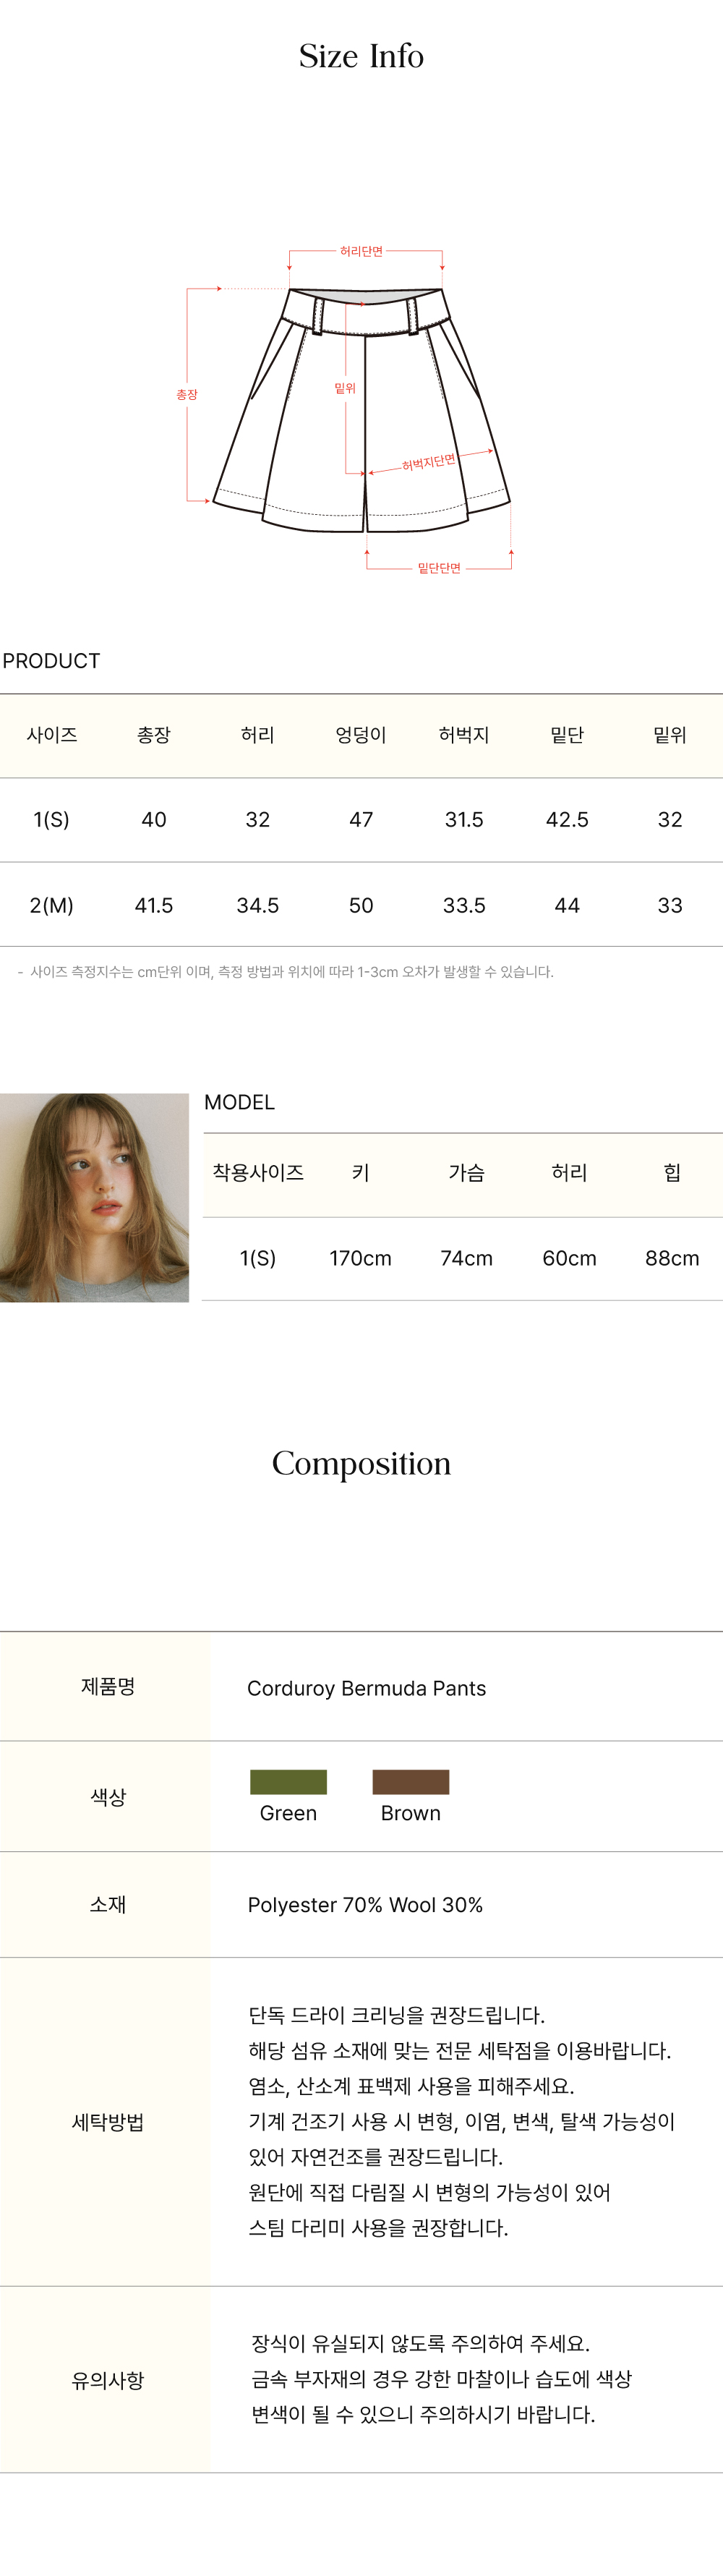
Task: Select the 2(M) size row label
Action: [x=51, y=905]
